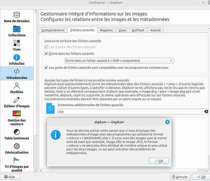Open the Collections settings page

coord(17,31)
